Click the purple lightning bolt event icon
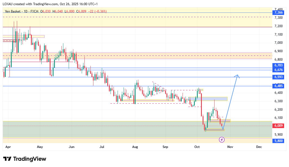 [222, 140]
